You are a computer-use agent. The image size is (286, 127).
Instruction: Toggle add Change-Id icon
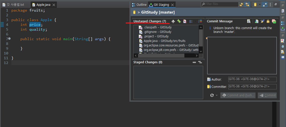[274, 21]
